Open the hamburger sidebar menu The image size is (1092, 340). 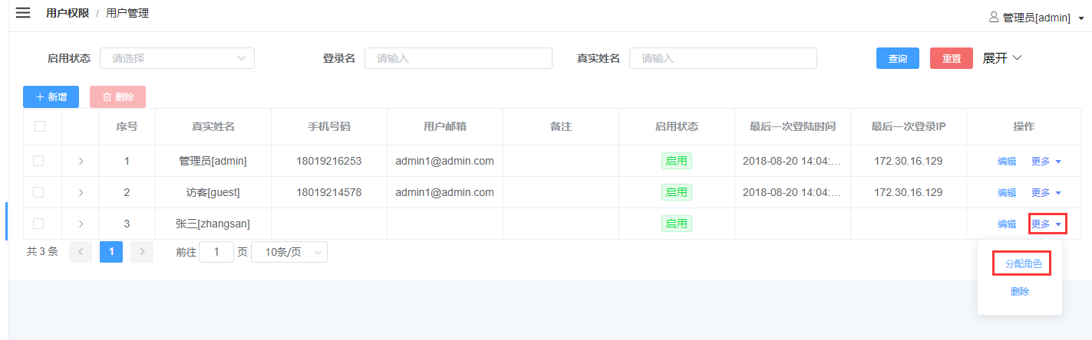23,13
